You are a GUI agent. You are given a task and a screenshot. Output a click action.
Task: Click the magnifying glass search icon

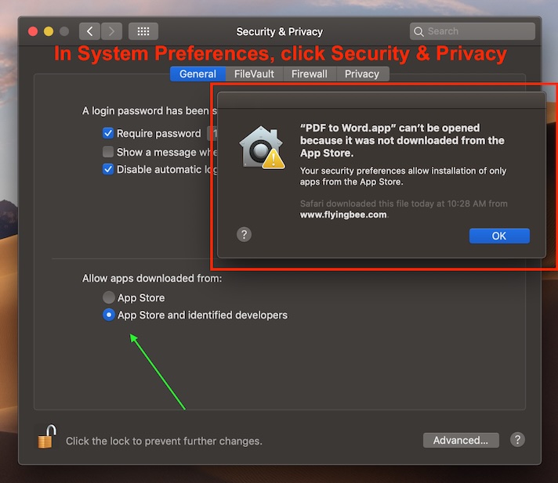419,31
